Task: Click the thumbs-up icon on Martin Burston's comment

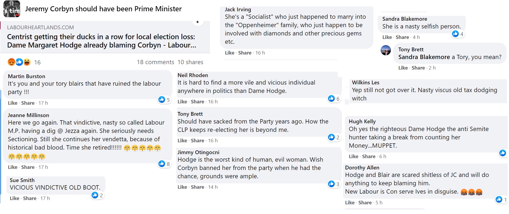Action: 162,100
